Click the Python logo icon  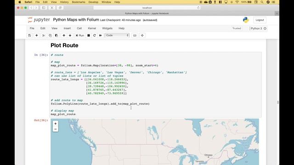(246, 20)
